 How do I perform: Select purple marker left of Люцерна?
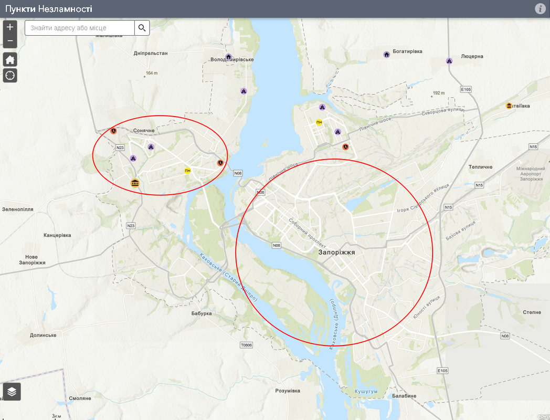(x=449, y=61)
